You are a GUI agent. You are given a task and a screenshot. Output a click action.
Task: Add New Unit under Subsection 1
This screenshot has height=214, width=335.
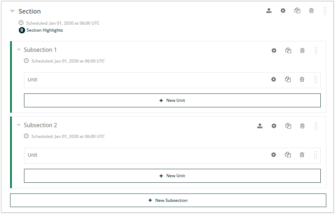[x=172, y=100]
